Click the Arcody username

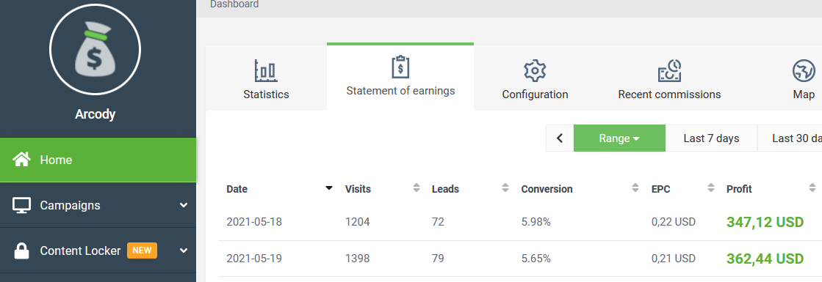point(95,114)
